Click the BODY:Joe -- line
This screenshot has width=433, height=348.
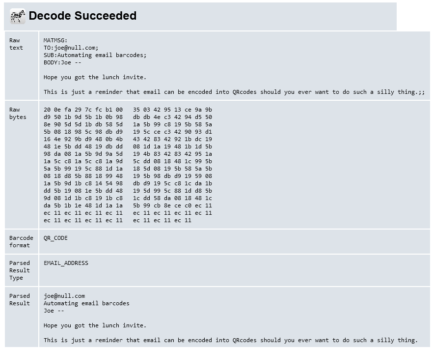point(62,62)
